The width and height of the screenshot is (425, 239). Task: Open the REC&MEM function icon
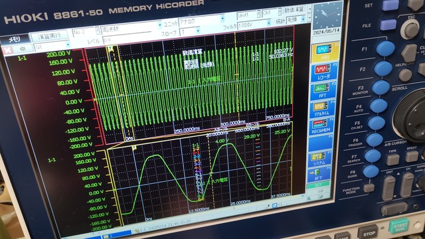321,127
